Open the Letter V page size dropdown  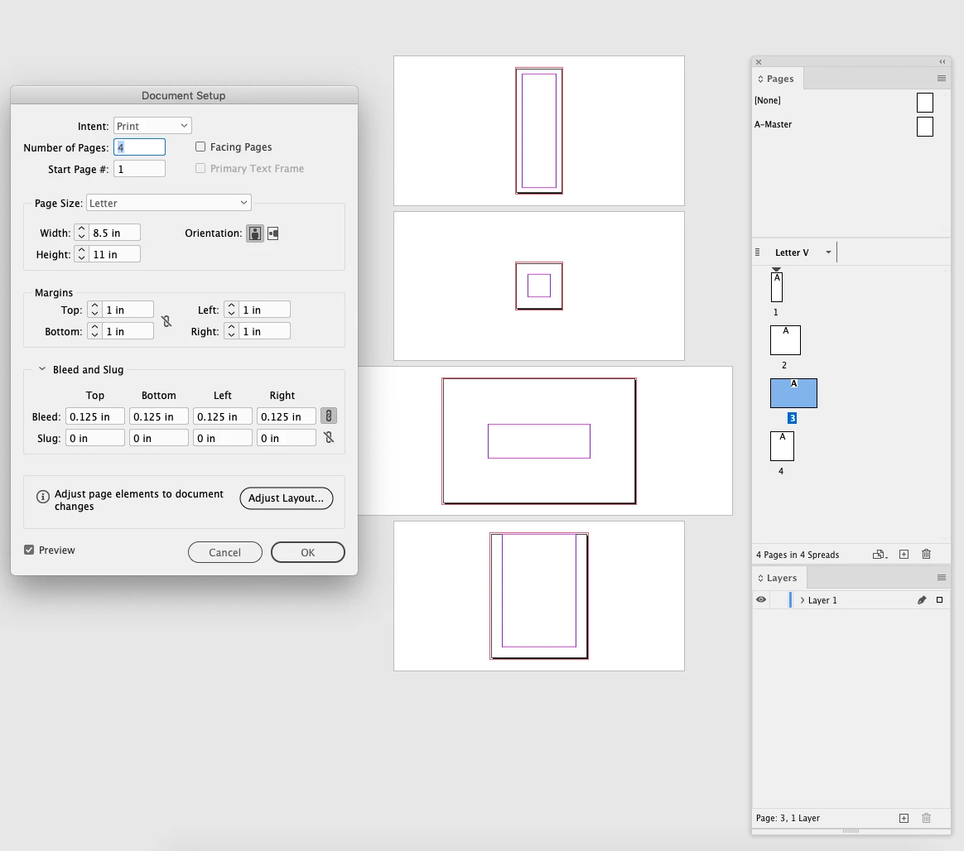pos(828,252)
